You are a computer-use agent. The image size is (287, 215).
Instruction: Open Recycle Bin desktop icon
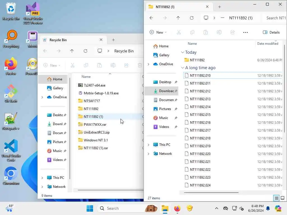pos(11,11)
